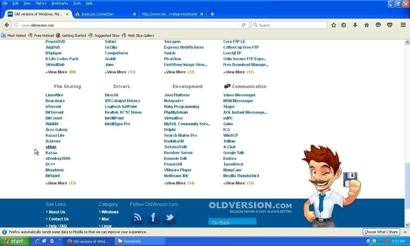The height and width of the screenshot is (246, 410).
Task: Switch to the msnhome tab
Action: [x=172, y=14]
